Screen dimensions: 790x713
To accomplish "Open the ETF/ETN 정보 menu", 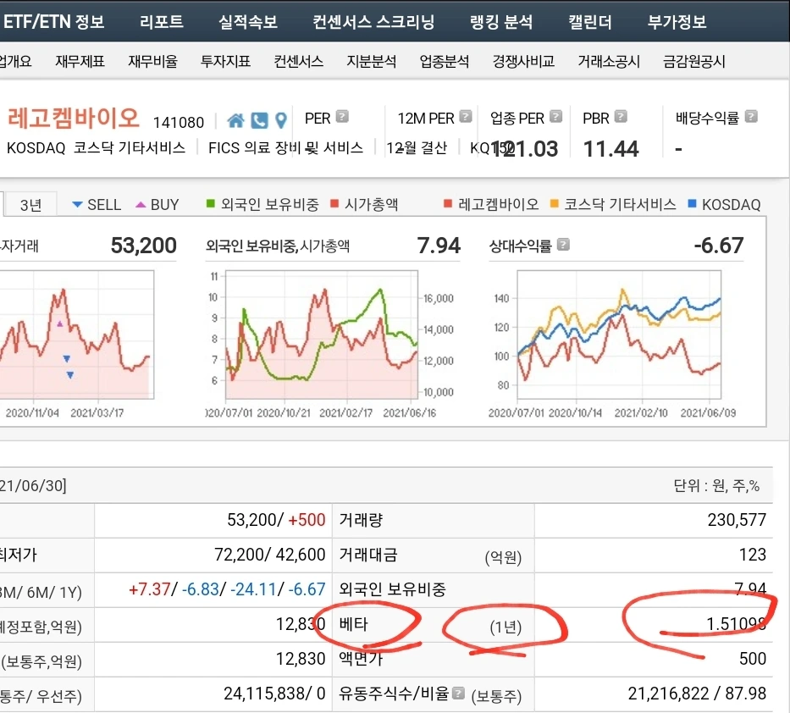I will [x=53, y=22].
